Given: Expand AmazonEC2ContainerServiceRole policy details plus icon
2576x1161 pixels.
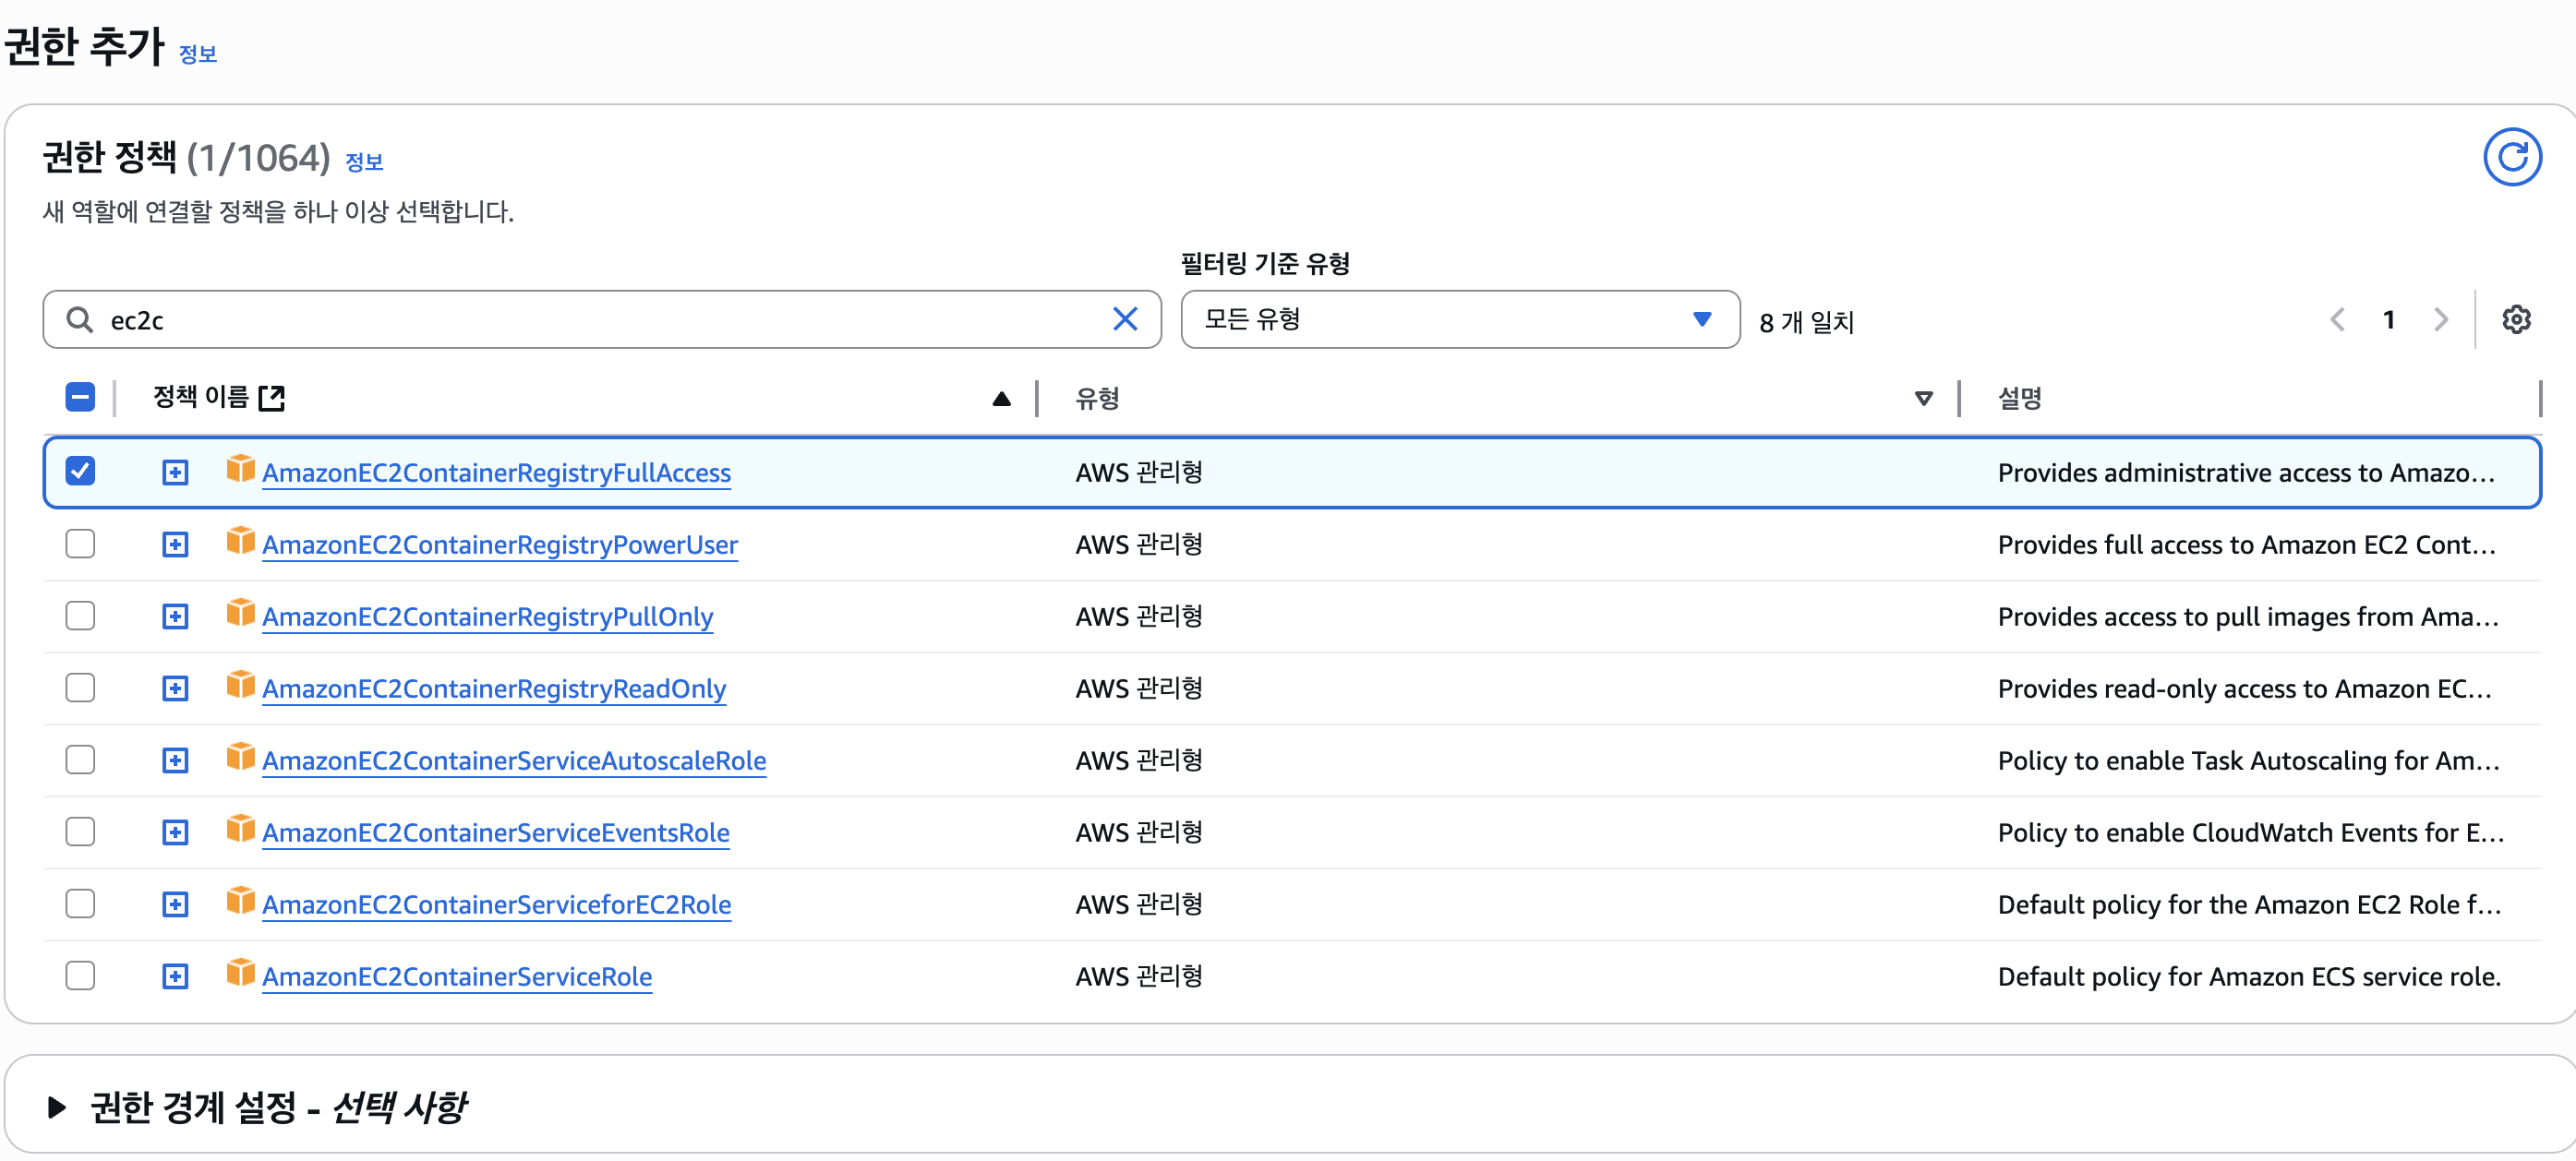Looking at the screenshot, I should pos(175,976).
